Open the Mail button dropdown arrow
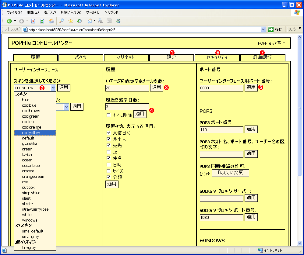Image resolution: width=304 pixels, height=255 pixels. point(95,21)
